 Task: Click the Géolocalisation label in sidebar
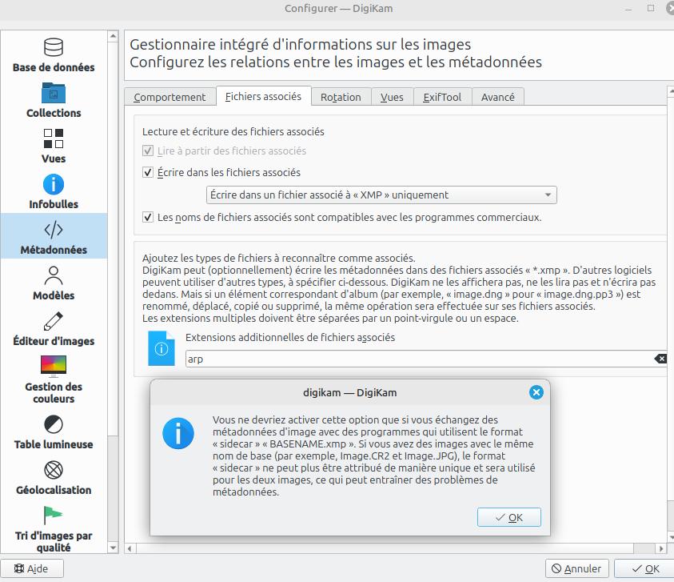(54, 490)
